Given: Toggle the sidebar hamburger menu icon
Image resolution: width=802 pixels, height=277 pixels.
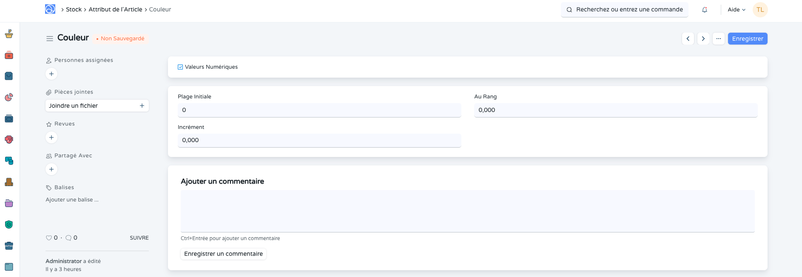Looking at the screenshot, I should coord(50,39).
